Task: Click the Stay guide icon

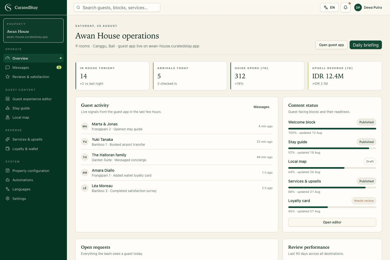Action: 8,108
